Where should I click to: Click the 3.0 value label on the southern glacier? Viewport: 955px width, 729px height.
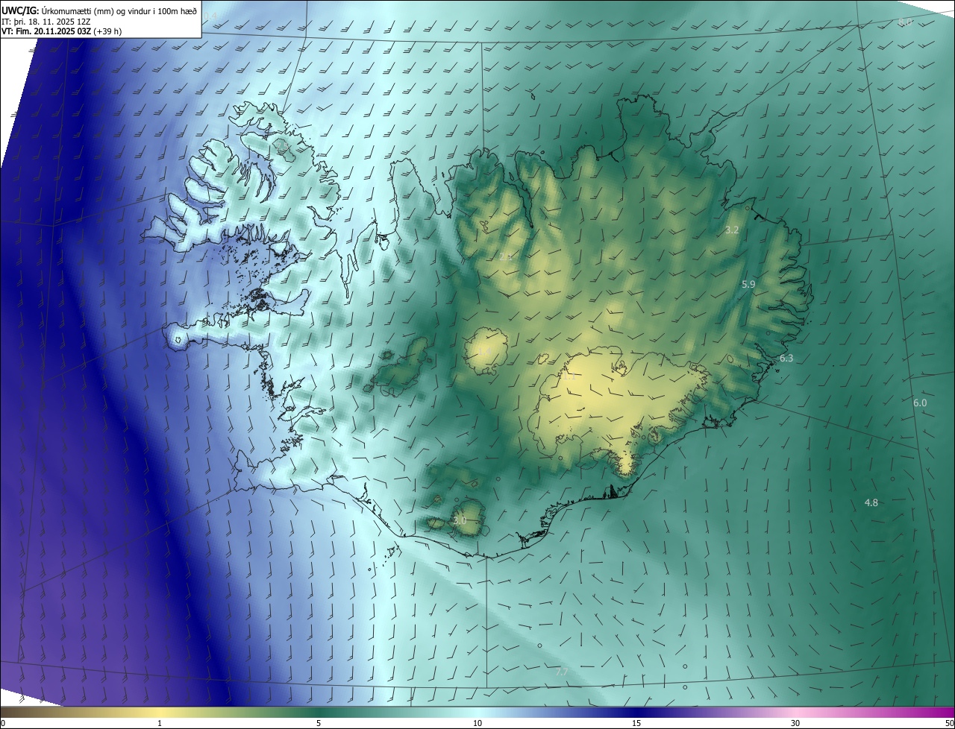tap(460, 520)
